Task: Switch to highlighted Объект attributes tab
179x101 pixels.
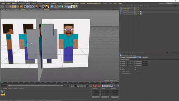Action: 138,57
